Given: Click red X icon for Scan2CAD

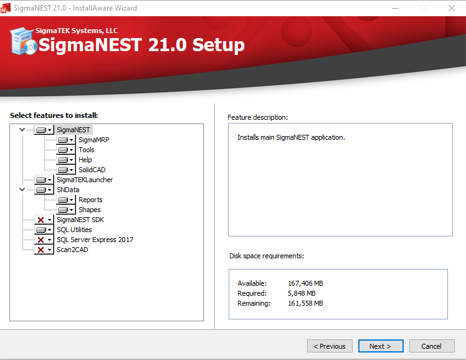Looking at the screenshot, I should point(41,250).
